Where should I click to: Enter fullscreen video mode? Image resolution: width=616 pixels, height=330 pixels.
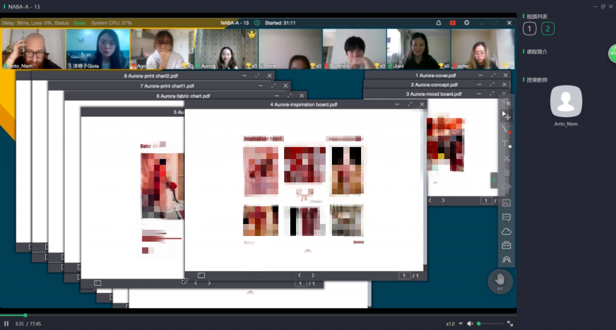(x=510, y=324)
